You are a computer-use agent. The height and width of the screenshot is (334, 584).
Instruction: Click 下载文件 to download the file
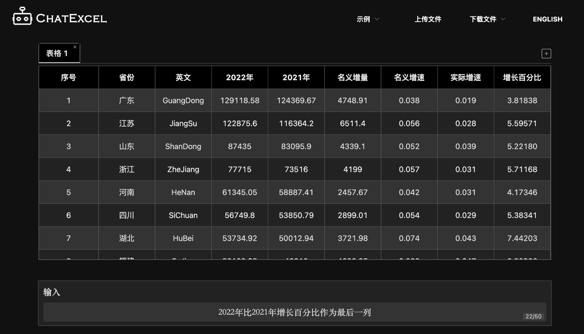click(484, 19)
